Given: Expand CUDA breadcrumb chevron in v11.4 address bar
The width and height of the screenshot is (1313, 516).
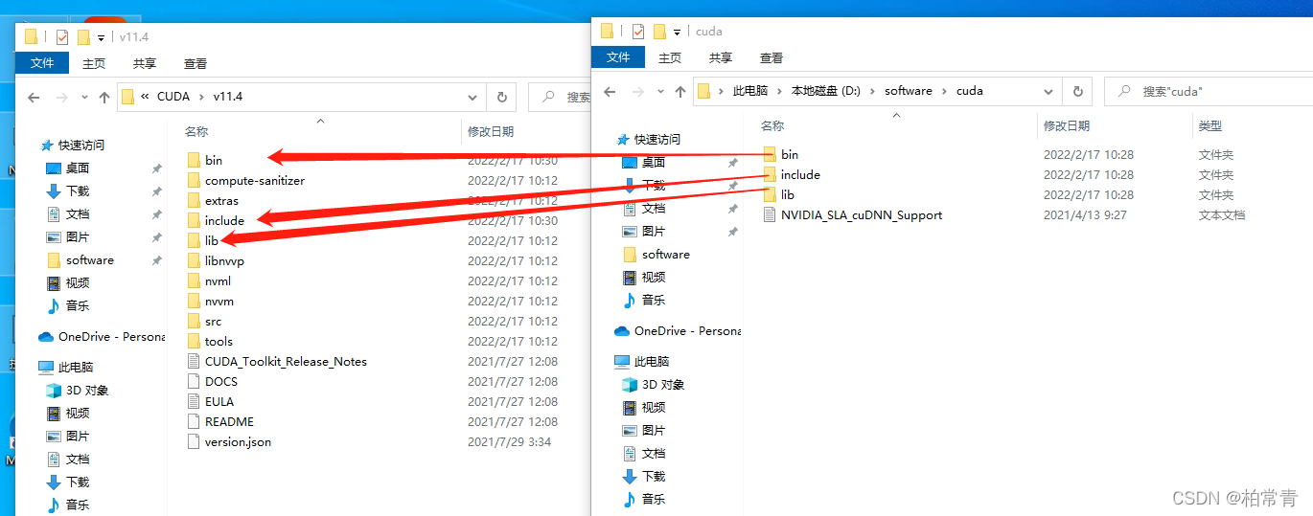Looking at the screenshot, I should pos(201,97).
